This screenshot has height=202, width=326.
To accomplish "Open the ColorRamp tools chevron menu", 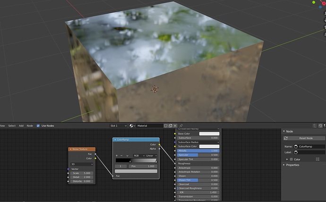I will point(127,155).
